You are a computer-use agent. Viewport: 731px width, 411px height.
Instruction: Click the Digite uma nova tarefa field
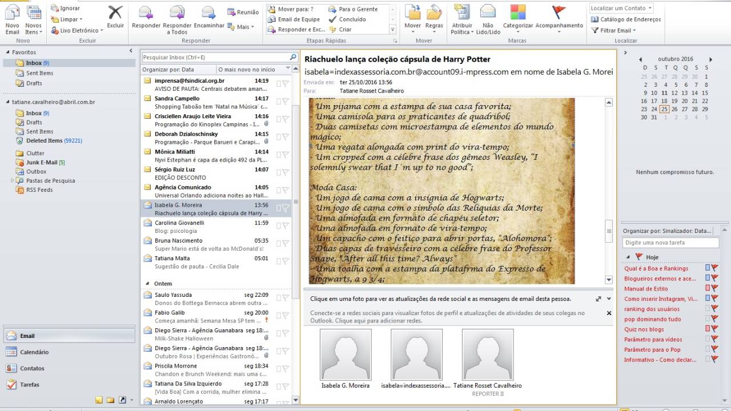pyautogui.click(x=670, y=243)
